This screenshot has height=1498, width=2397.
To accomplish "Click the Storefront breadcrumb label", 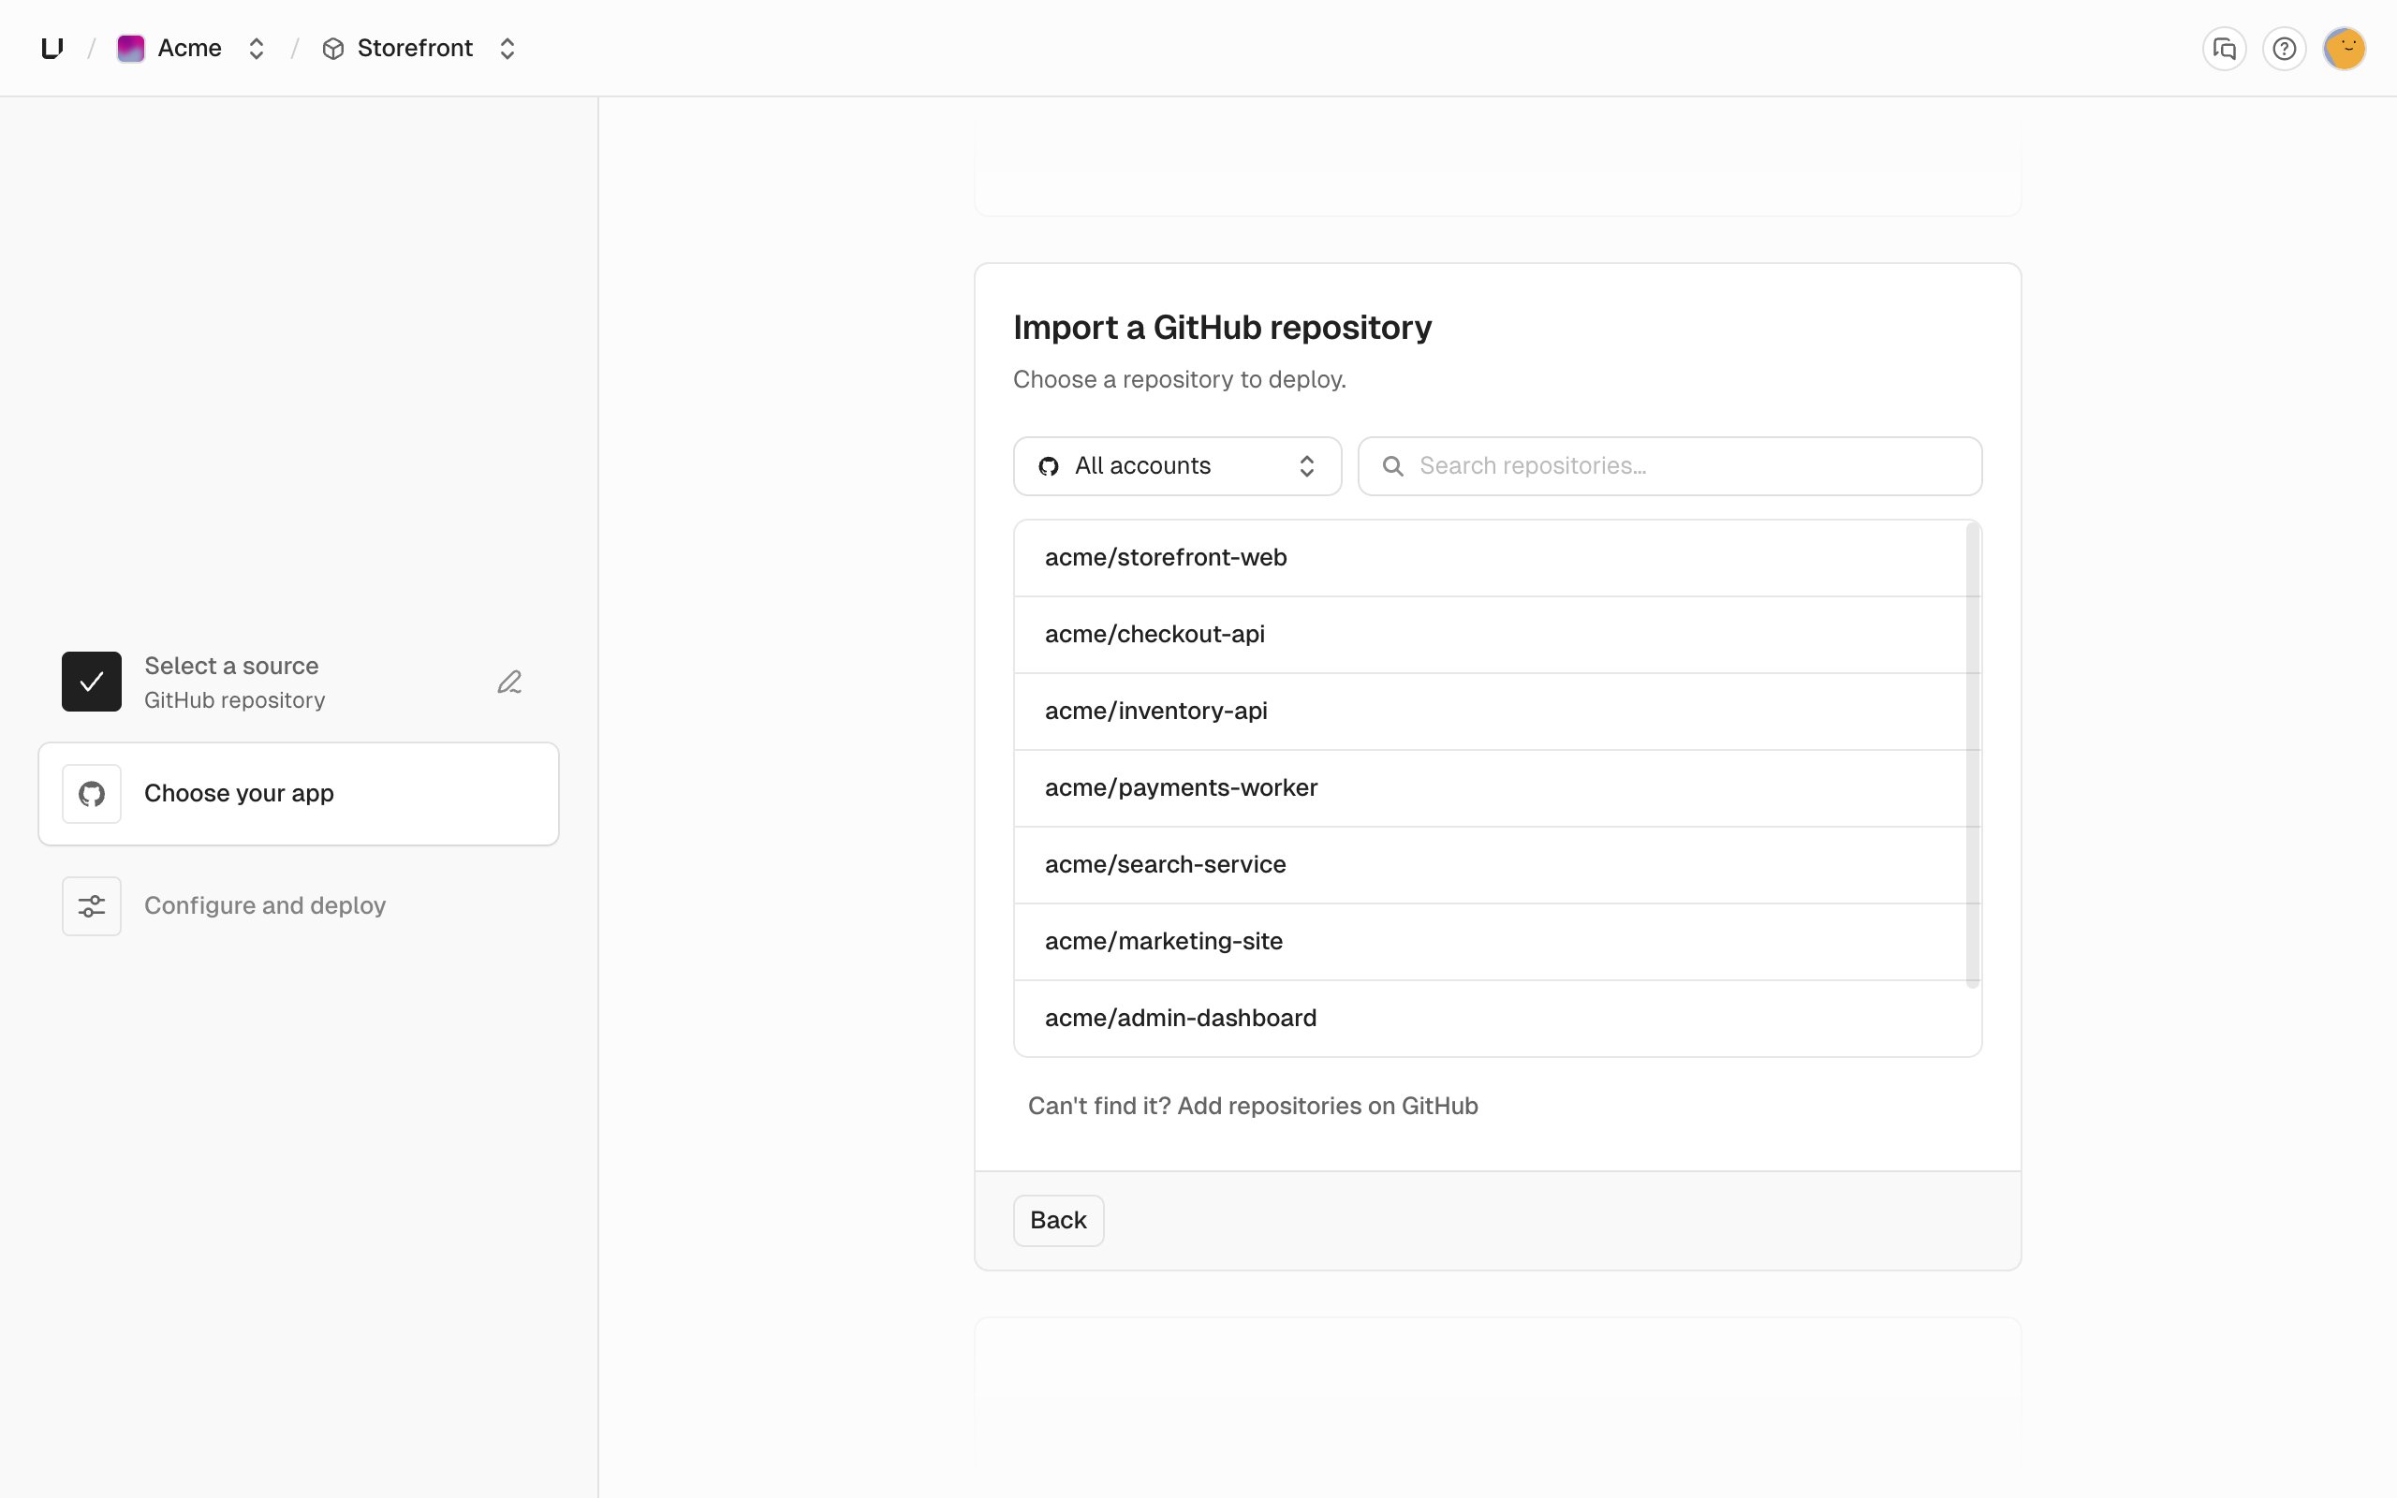I will pos(415,49).
